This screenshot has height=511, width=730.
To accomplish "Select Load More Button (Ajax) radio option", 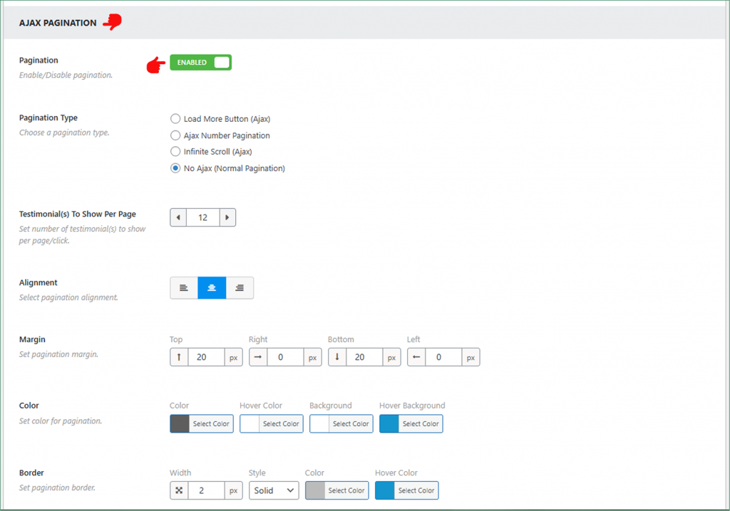I will click(175, 119).
